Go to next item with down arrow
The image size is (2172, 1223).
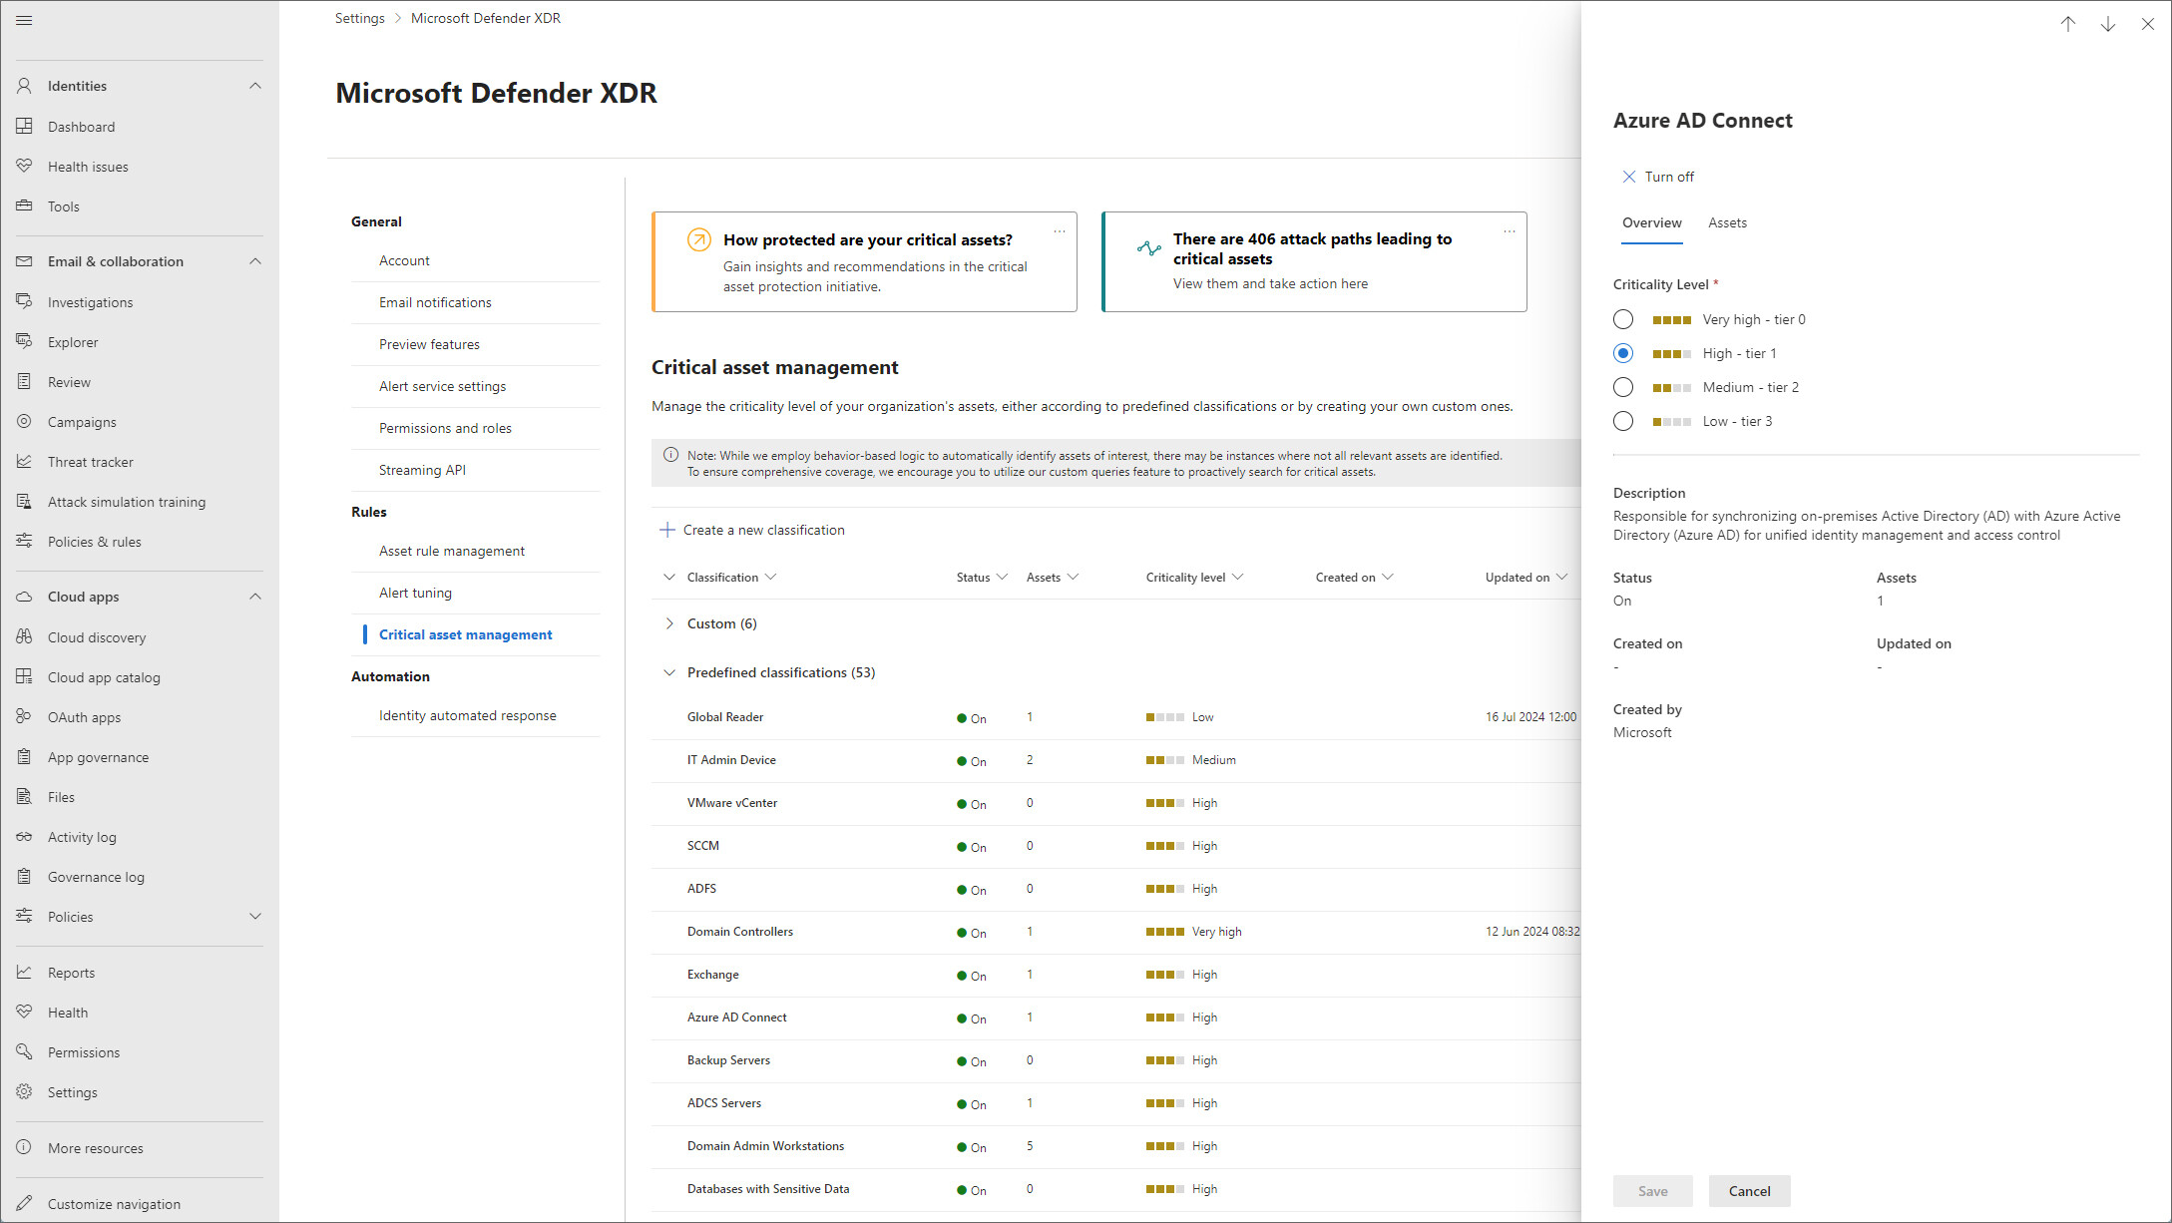(2108, 25)
